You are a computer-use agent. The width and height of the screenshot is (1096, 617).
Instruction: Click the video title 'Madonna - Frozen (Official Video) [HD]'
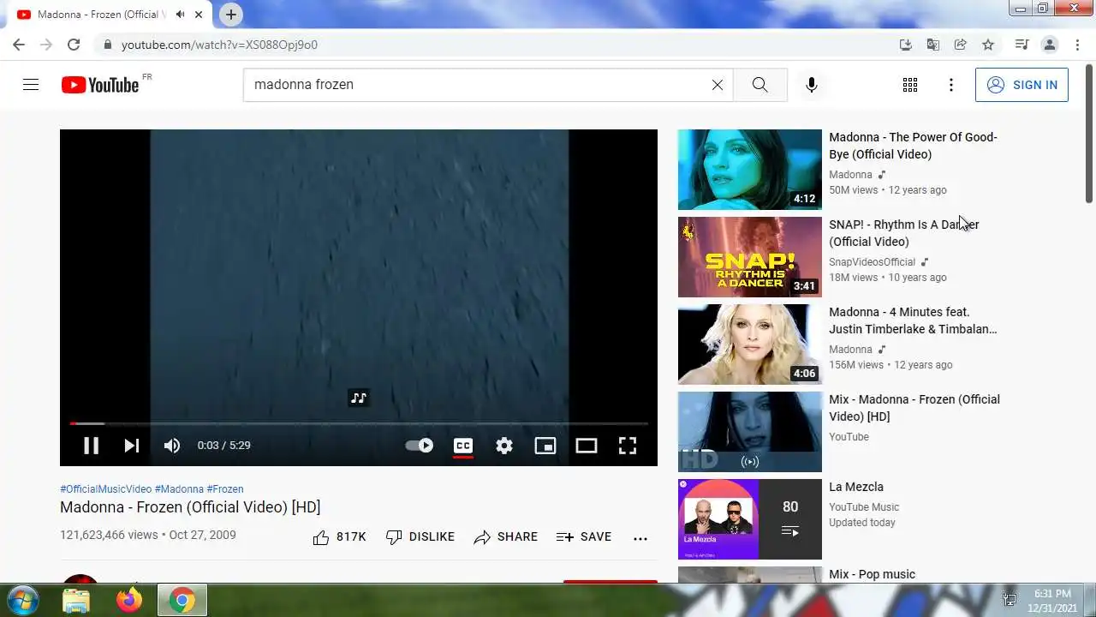pyautogui.click(x=190, y=507)
